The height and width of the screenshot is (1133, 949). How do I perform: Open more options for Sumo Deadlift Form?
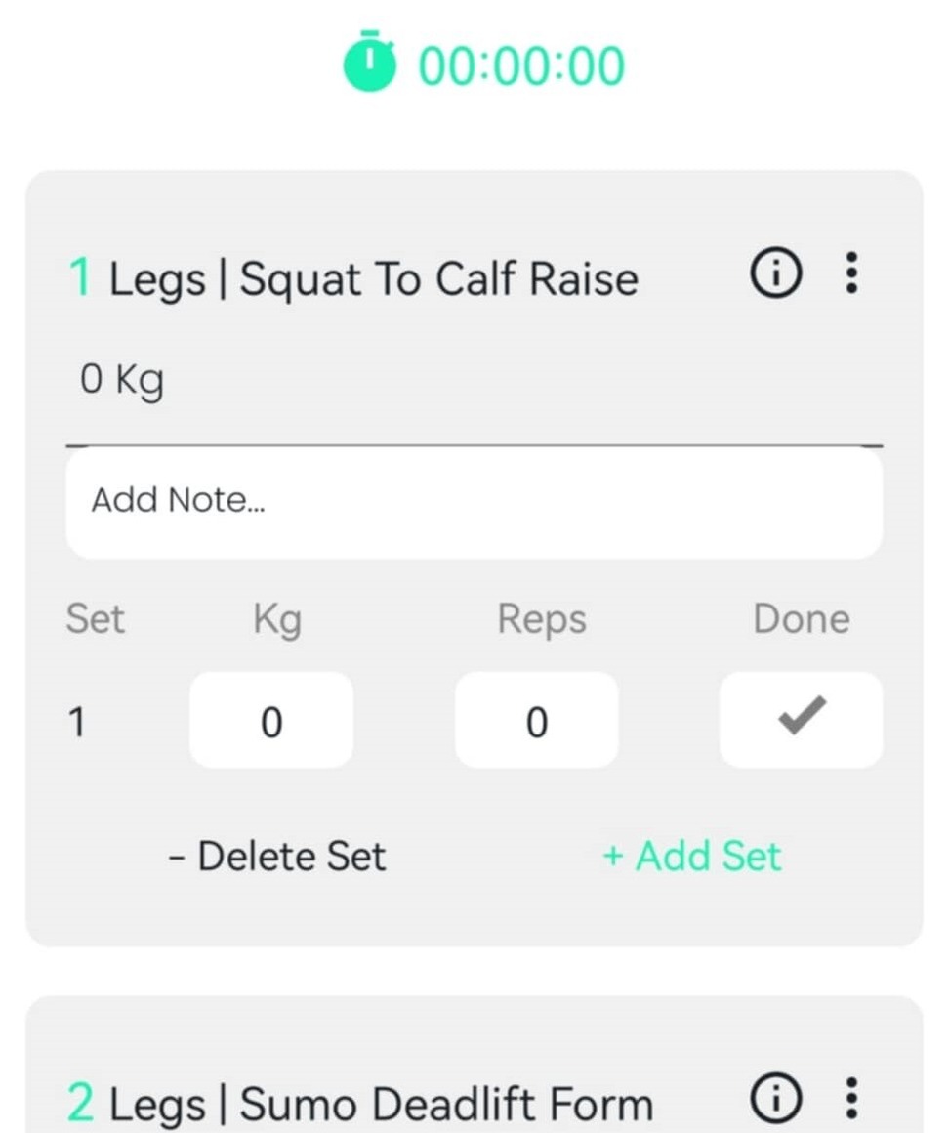(851, 1100)
